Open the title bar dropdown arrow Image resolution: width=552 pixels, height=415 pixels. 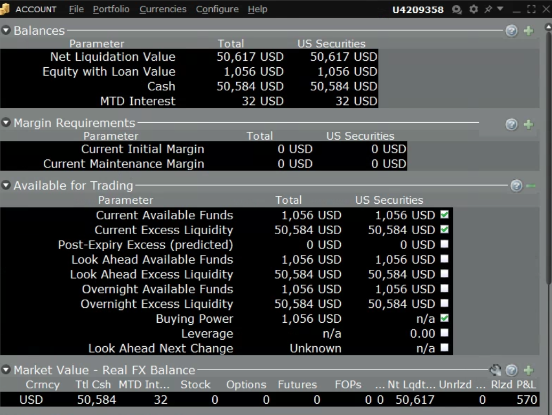click(x=500, y=9)
